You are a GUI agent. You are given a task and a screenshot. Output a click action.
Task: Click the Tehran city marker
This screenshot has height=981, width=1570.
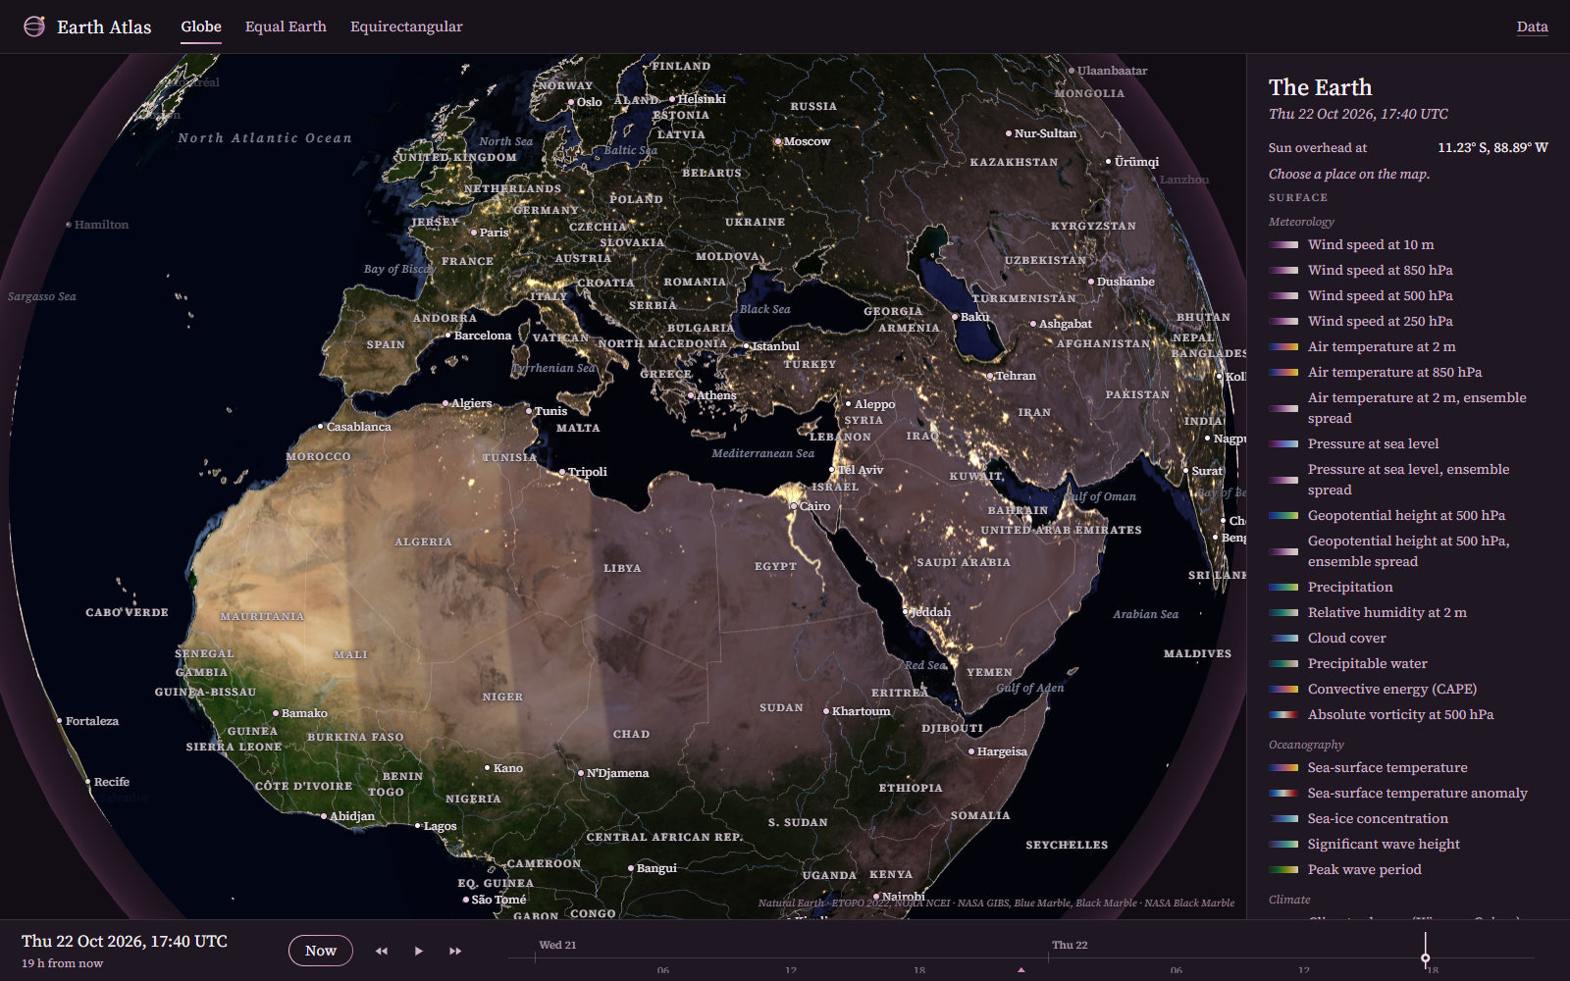(990, 376)
